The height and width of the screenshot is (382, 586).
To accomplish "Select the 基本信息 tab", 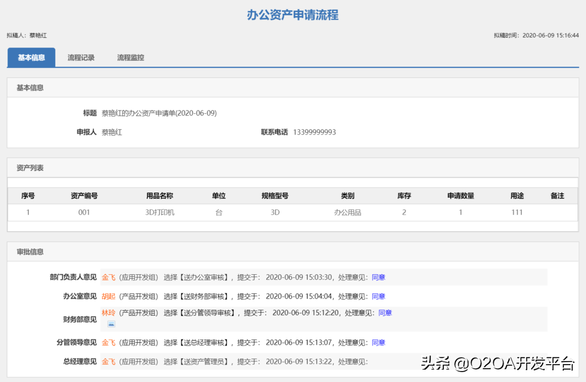I will (x=31, y=57).
